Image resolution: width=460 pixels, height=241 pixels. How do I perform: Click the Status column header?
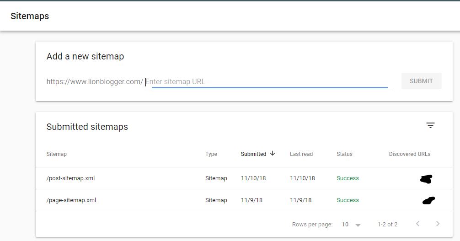click(x=344, y=154)
